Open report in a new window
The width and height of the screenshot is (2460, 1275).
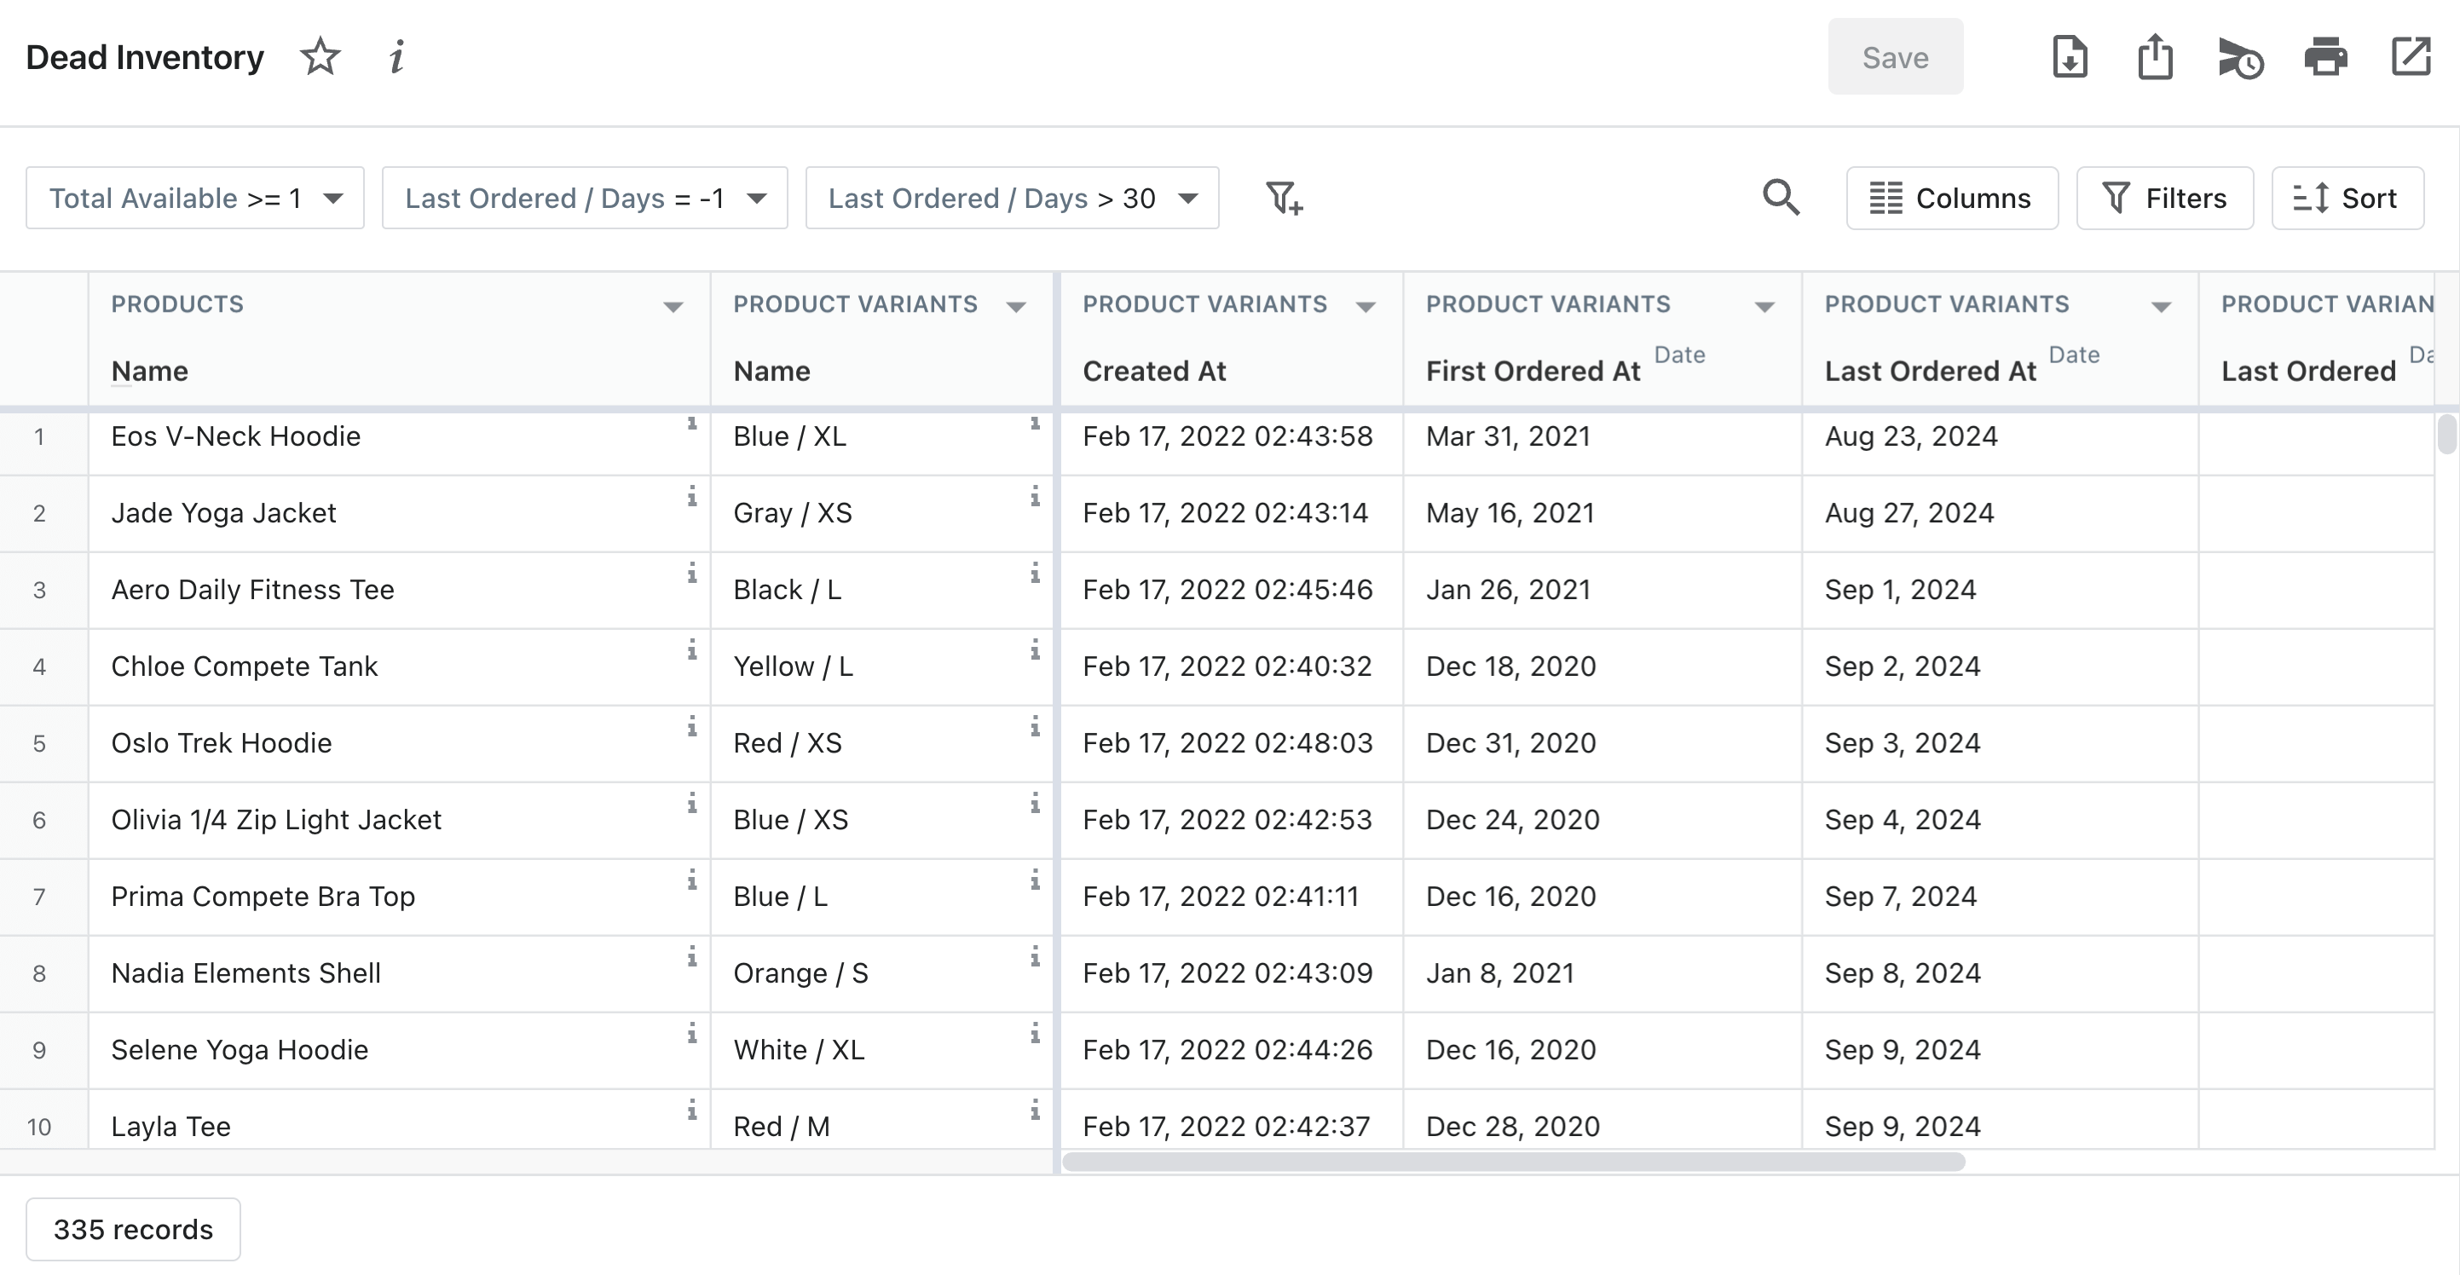coord(2412,57)
